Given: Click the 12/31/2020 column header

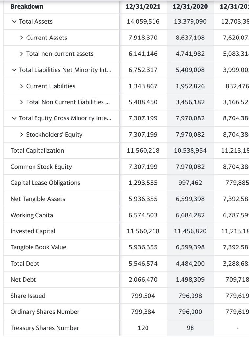Looking at the screenshot, I should point(190,6).
